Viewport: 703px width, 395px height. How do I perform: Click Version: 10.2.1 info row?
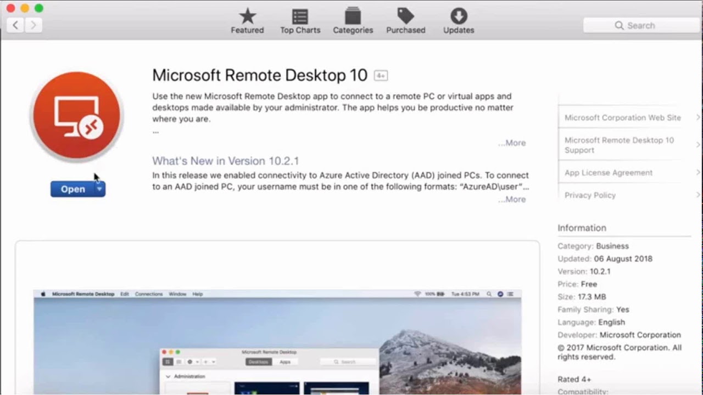coord(584,271)
